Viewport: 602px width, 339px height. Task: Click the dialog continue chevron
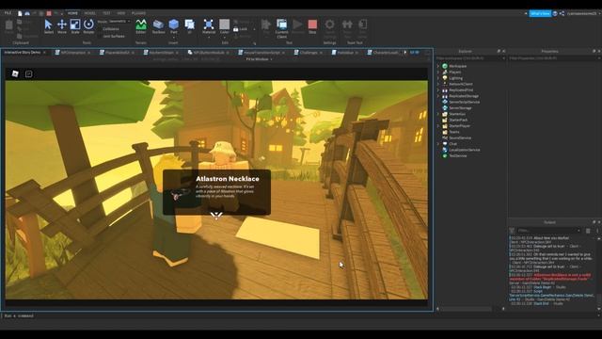pyautogui.click(x=216, y=216)
